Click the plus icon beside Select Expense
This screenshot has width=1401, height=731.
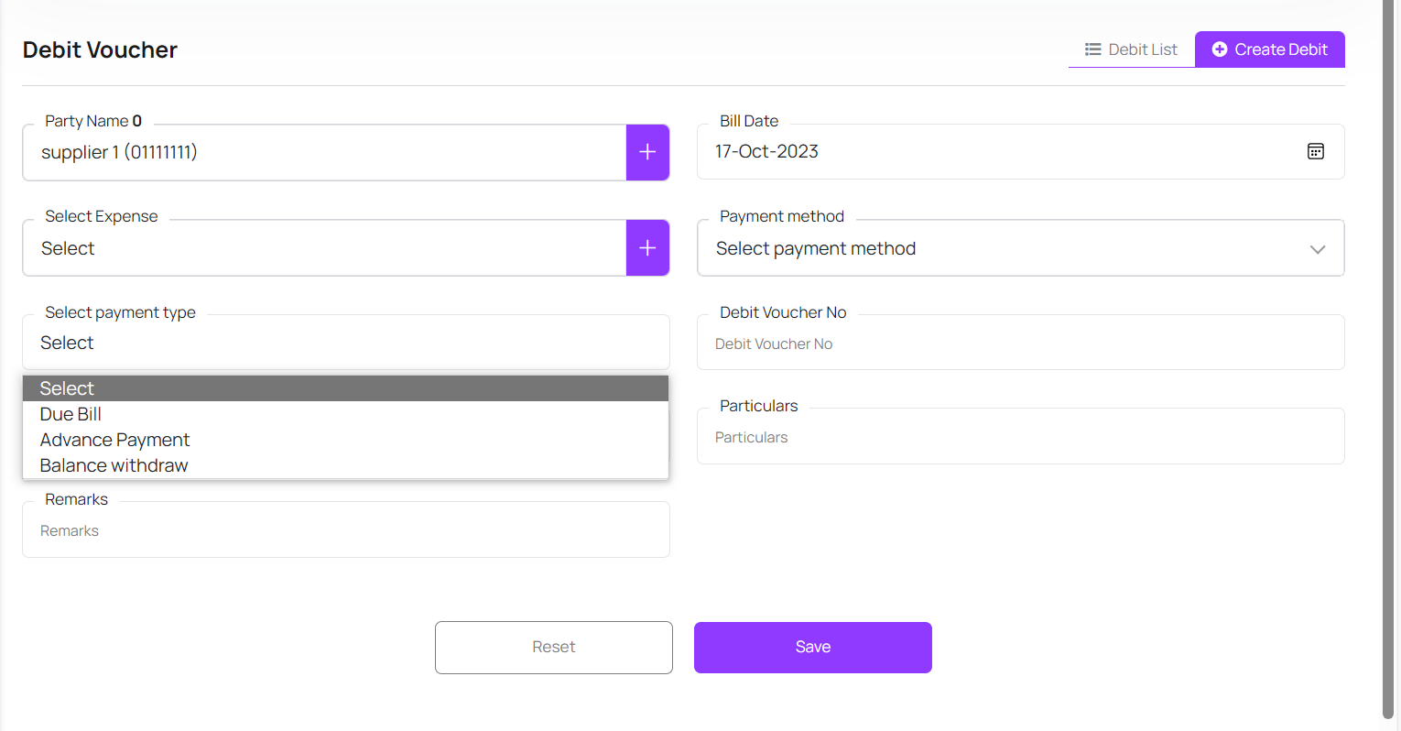(647, 247)
